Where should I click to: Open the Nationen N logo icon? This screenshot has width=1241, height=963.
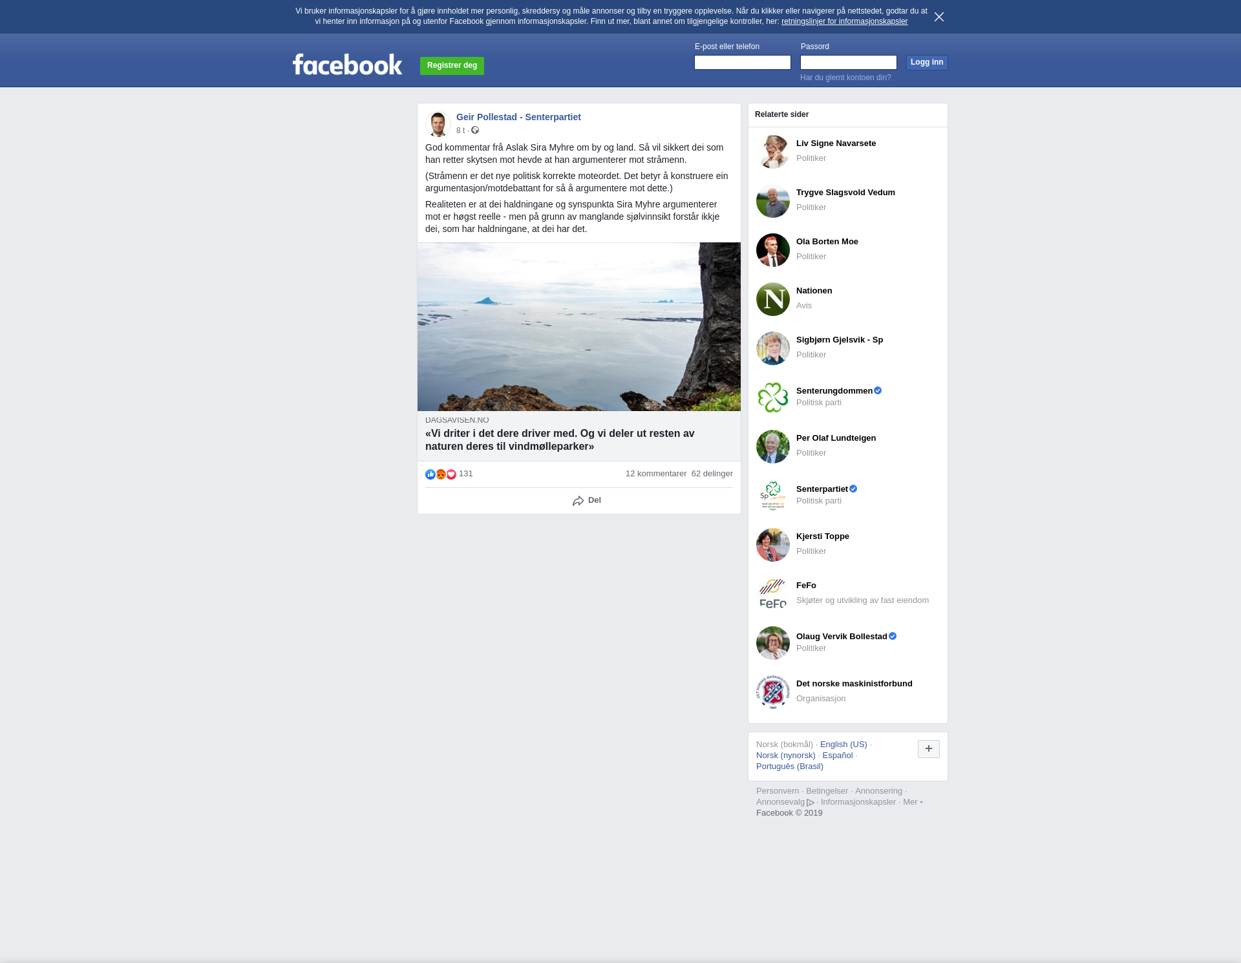point(773,299)
